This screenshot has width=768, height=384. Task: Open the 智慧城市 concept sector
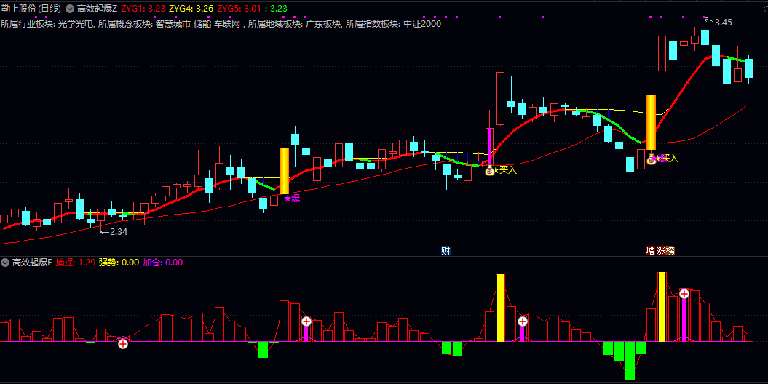click(173, 23)
